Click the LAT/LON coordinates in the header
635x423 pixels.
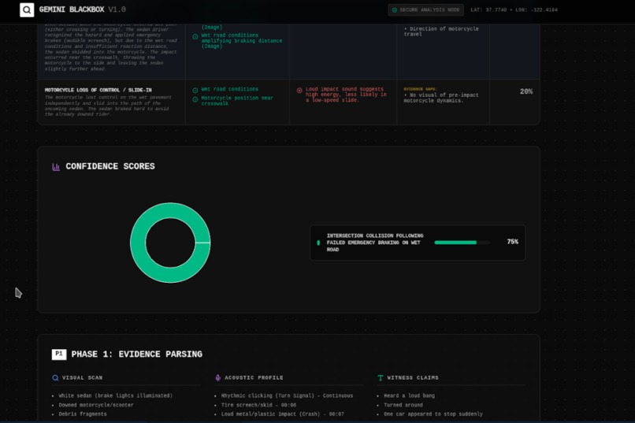(x=514, y=9)
